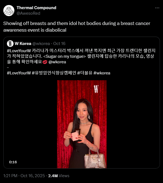Play the quoted video thumbnail
The width and height of the screenshot is (163, 183).
tap(82, 124)
